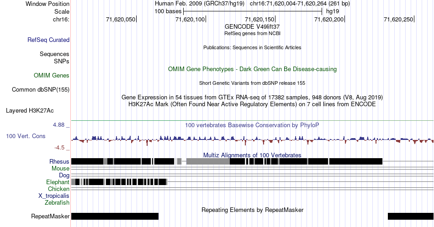Click the right RepeatMasker block
The height and width of the screenshot is (227, 434).
click(x=411, y=216)
